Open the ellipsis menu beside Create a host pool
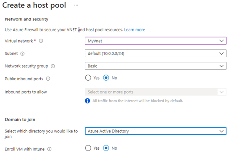The height and width of the screenshot is (156, 231). tap(76, 5)
